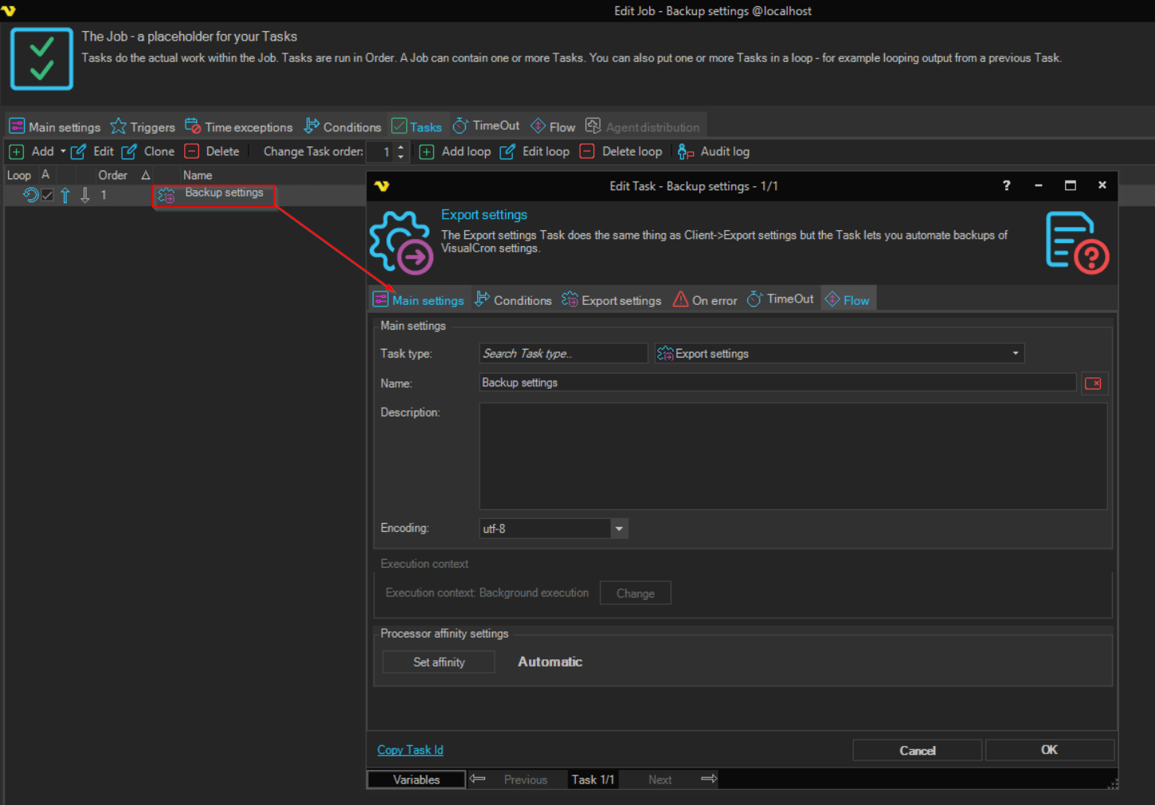
Task: Click the Add loop icon
Action: click(x=427, y=151)
